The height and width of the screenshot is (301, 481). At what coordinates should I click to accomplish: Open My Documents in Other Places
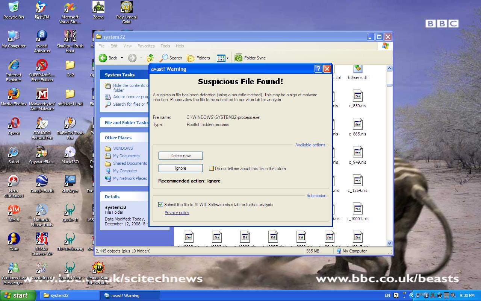[126, 156]
